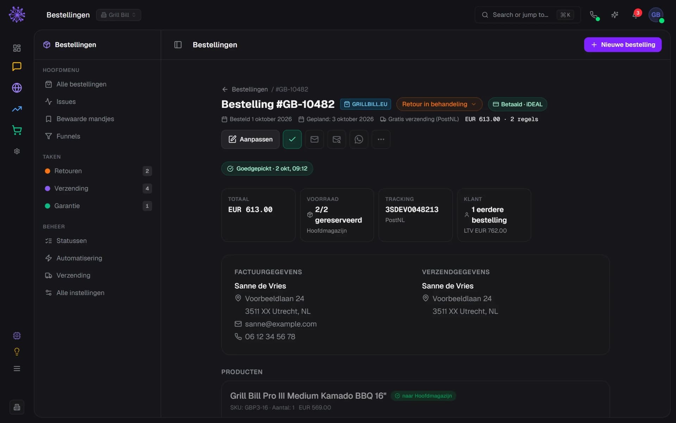The height and width of the screenshot is (423, 676).
Task: Toggle the sidebar panel icon next to Bestellingen
Action: pos(178,45)
